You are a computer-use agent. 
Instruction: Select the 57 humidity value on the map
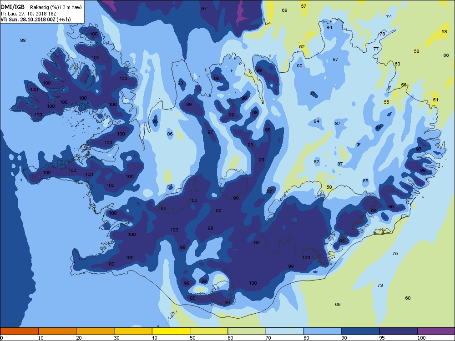(x=303, y=6)
